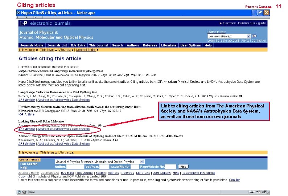Image resolution: width=288 pixels, height=196 pixels.
Task: Open the Librarians tab in the navigation bar
Action: pos(169,45)
